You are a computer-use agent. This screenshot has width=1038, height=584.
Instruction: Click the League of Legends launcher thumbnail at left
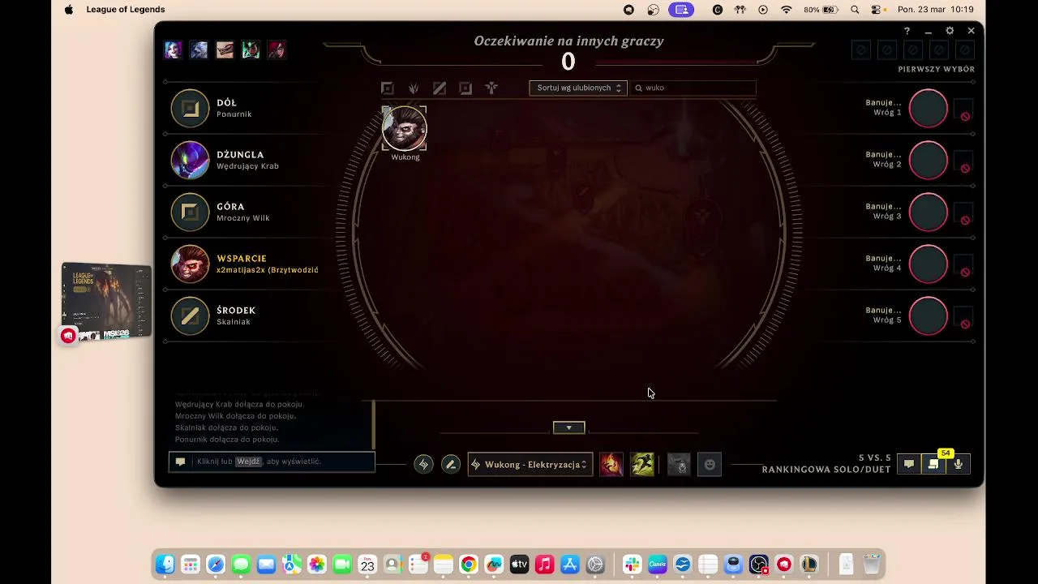106,300
